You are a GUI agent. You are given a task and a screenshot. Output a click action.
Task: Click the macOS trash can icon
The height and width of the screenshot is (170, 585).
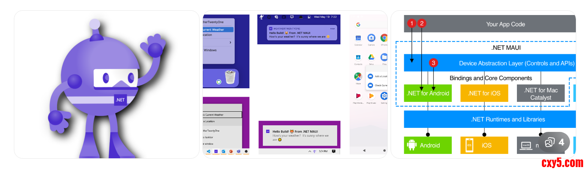click(x=230, y=77)
